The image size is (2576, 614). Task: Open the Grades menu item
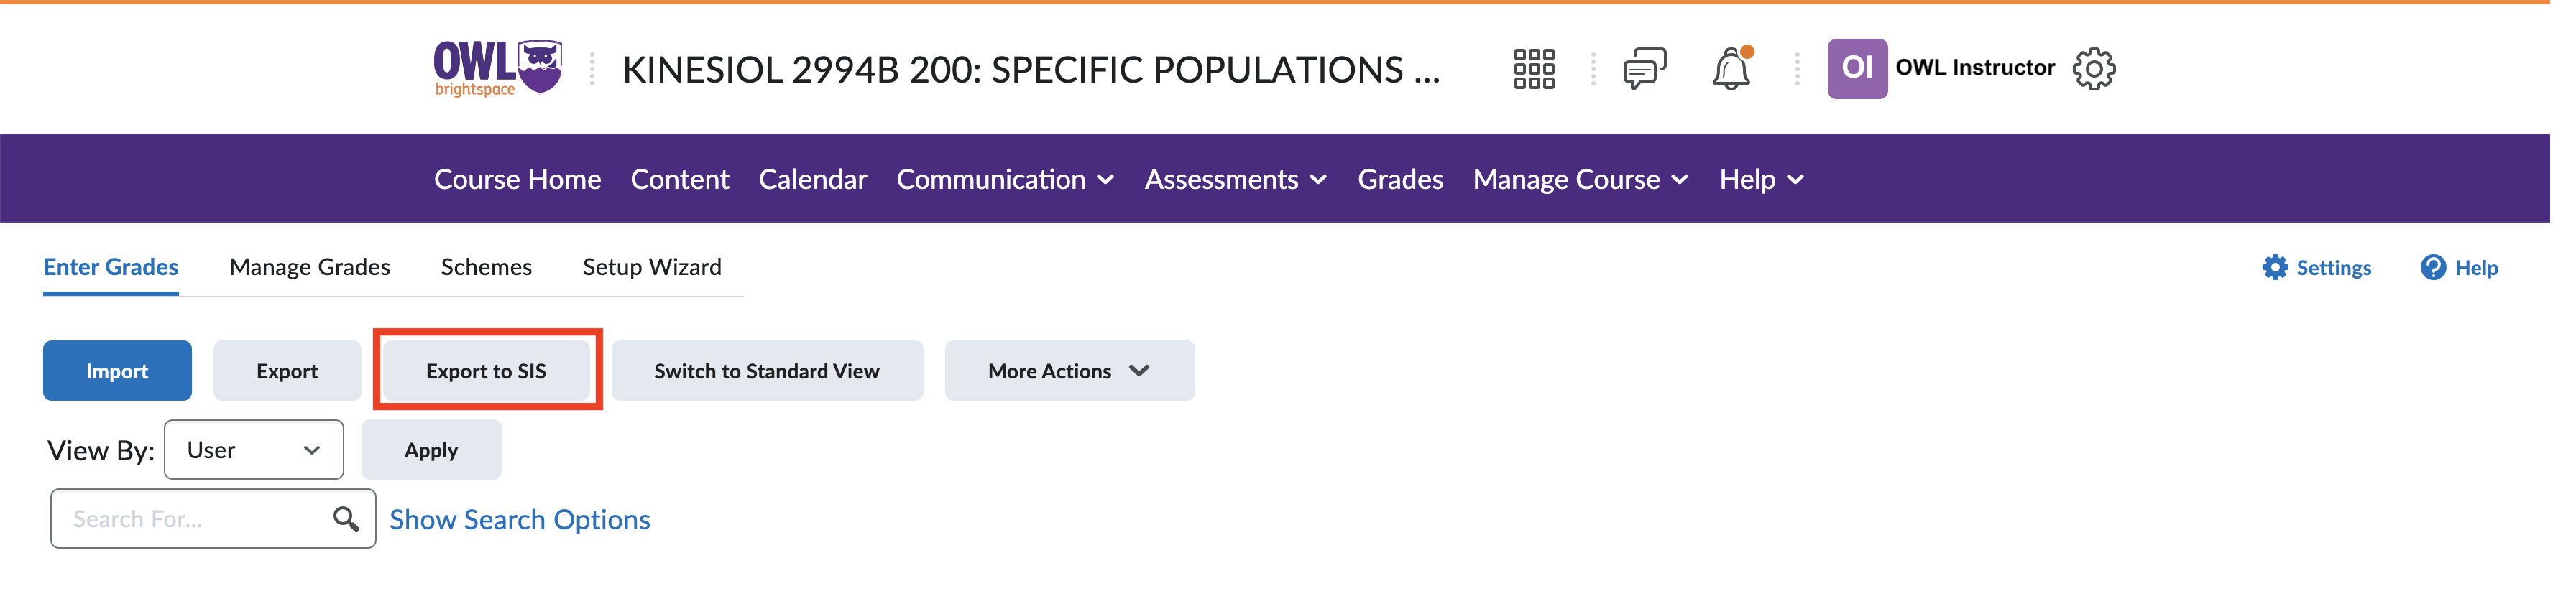pyautogui.click(x=1400, y=179)
